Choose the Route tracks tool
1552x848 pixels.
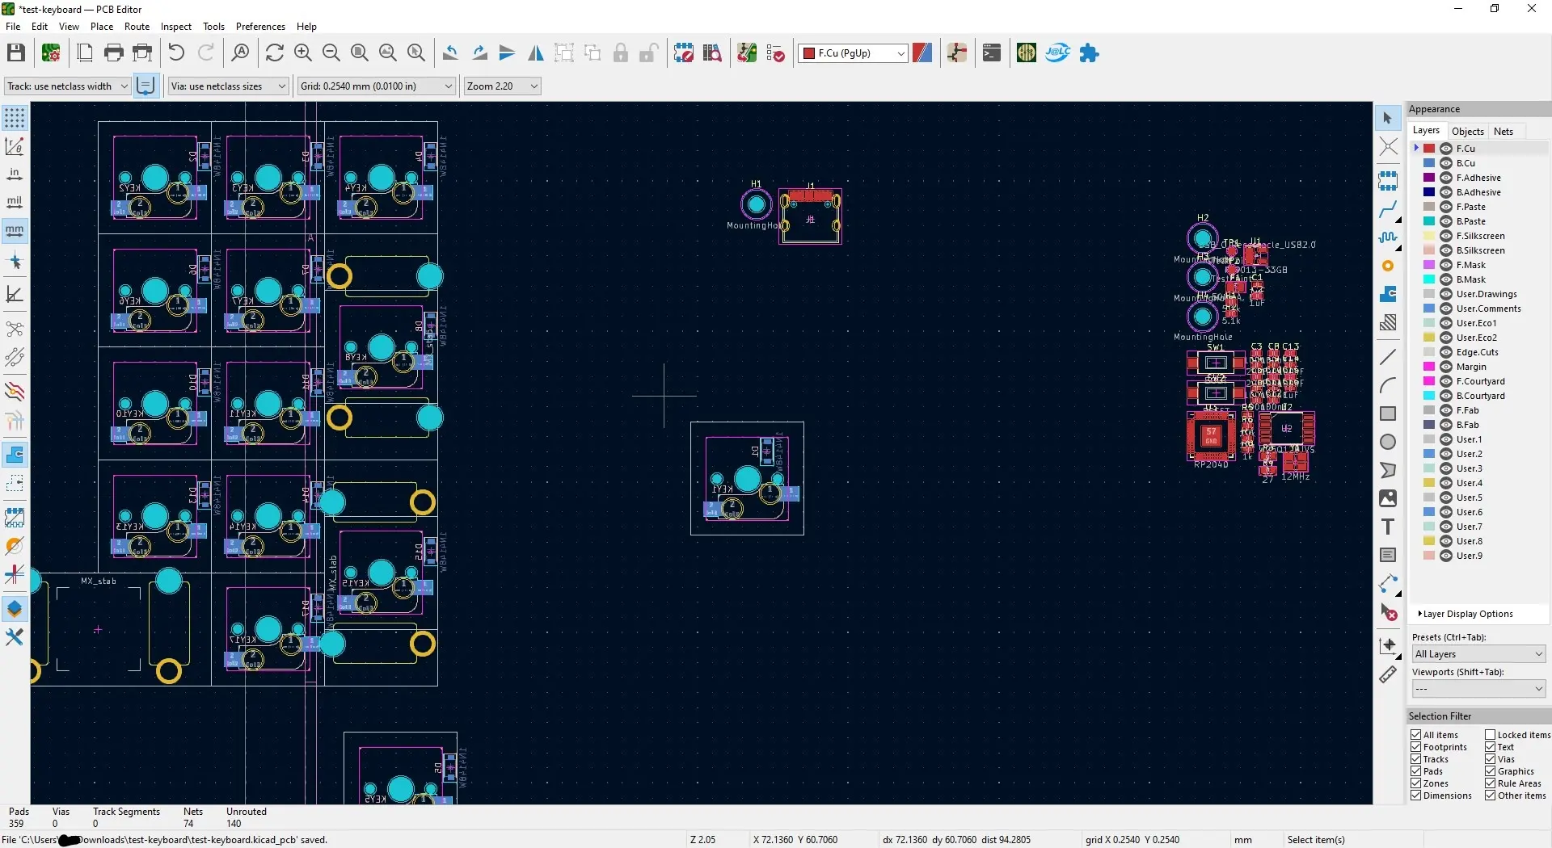pos(1388,210)
